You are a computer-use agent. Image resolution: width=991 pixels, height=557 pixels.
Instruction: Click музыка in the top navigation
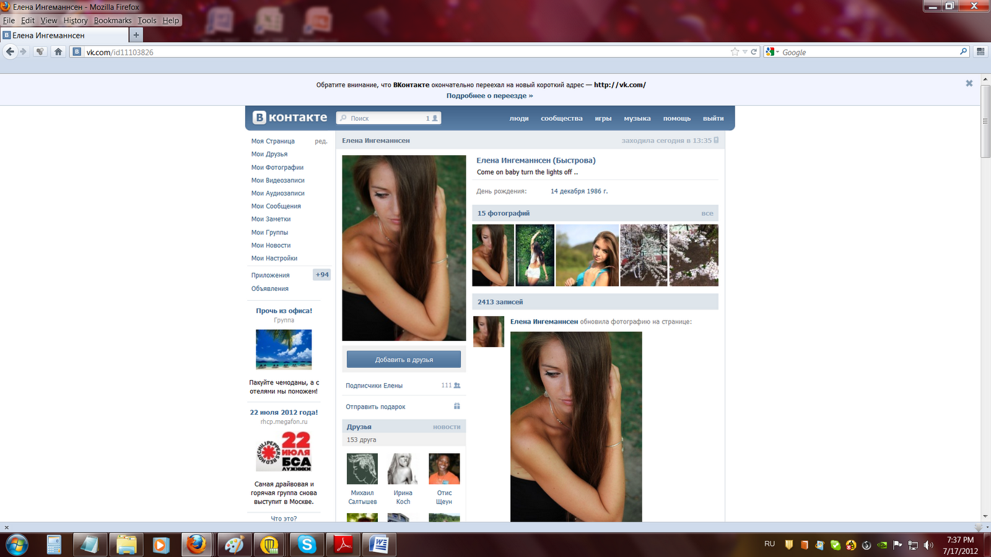click(x=637, y=118)
